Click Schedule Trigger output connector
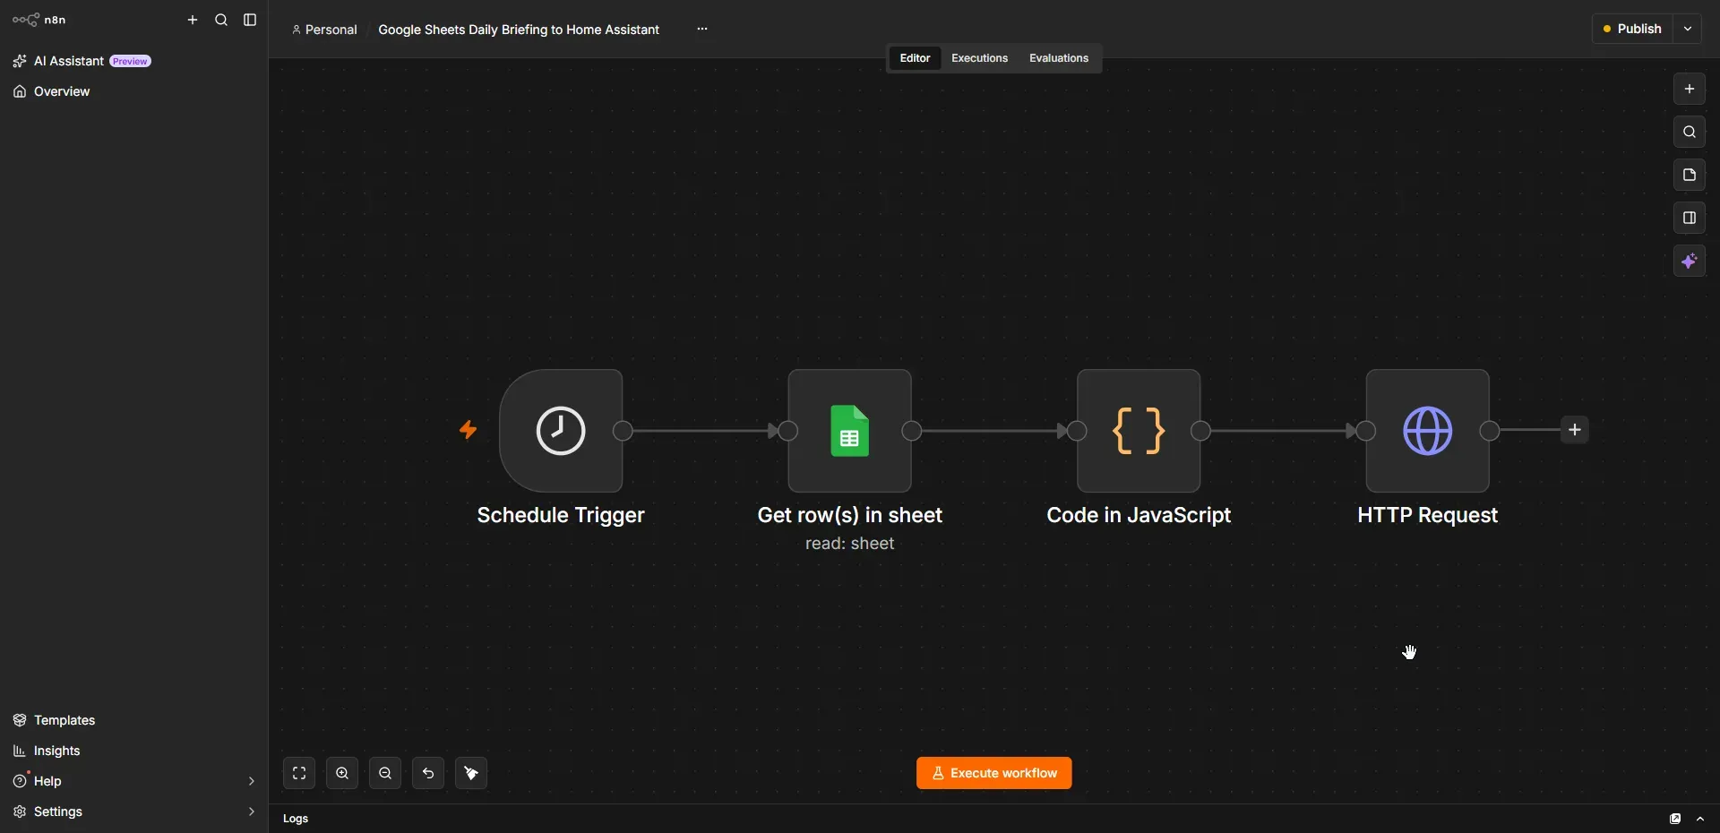Image resolution: width=1720 pixels, height=833 pixels. [623, 432]
